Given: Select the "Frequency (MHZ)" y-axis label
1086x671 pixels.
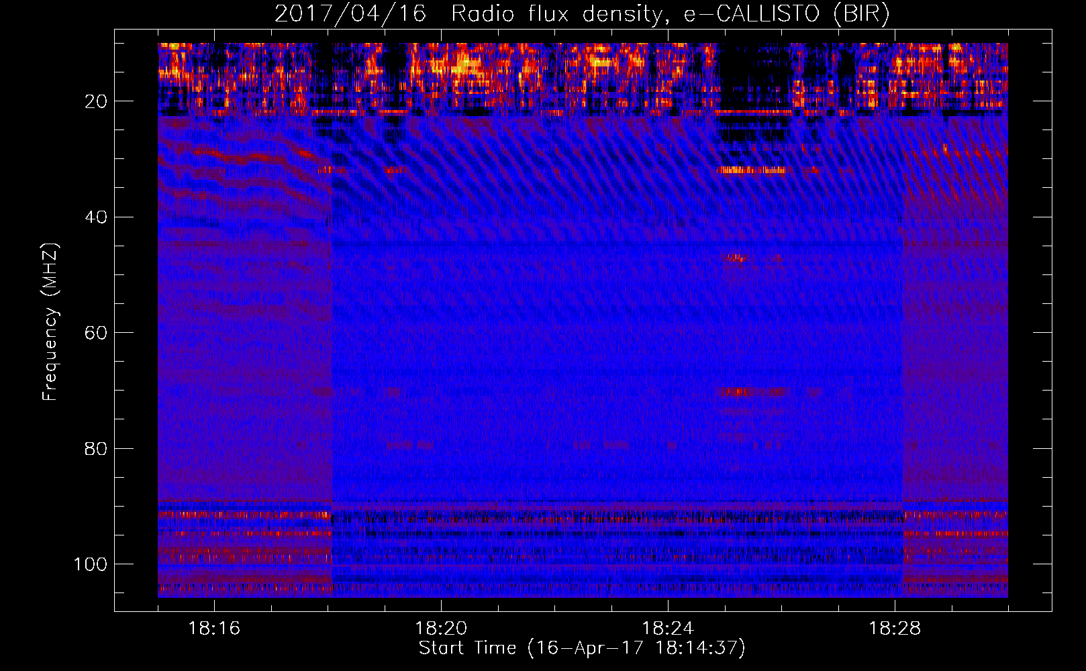Looking at the screenshot, I should click(50, 321).
